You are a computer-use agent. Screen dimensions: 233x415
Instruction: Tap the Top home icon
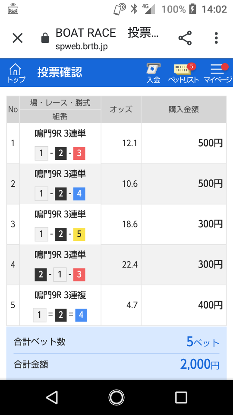coord(16,73)
